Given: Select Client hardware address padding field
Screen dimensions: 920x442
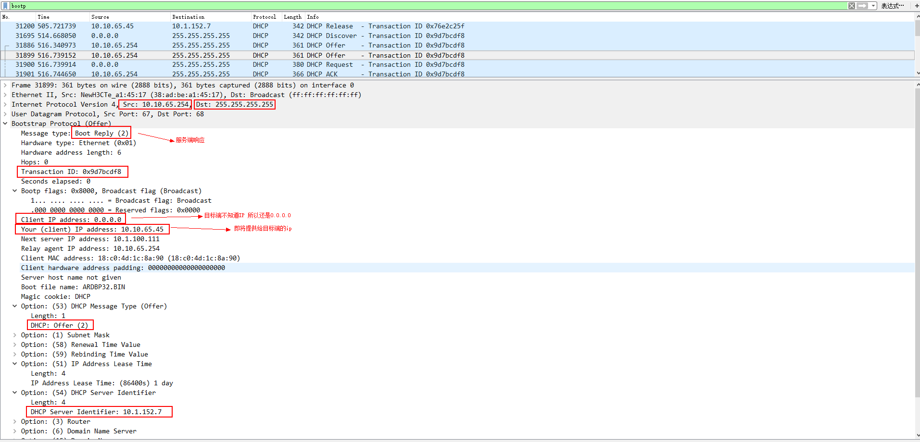Looking at the screenshot, I should click(123, 268).
